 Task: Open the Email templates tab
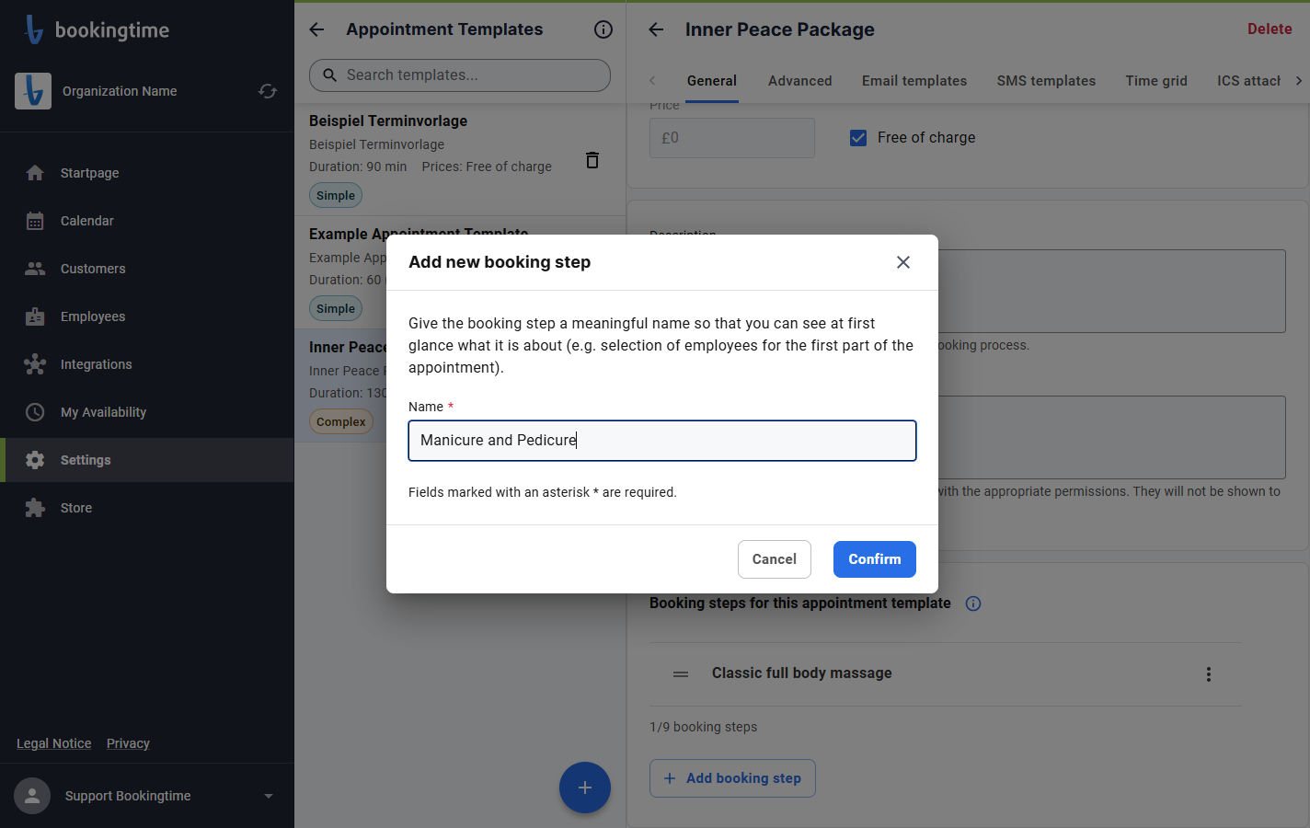click(x=914, y=81)
